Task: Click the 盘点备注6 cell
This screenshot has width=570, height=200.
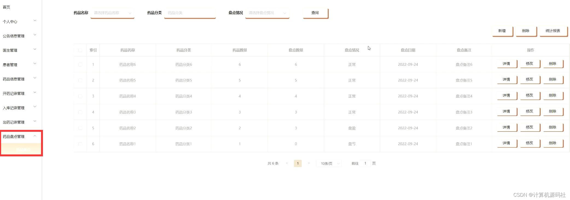Action: point(464,64)
